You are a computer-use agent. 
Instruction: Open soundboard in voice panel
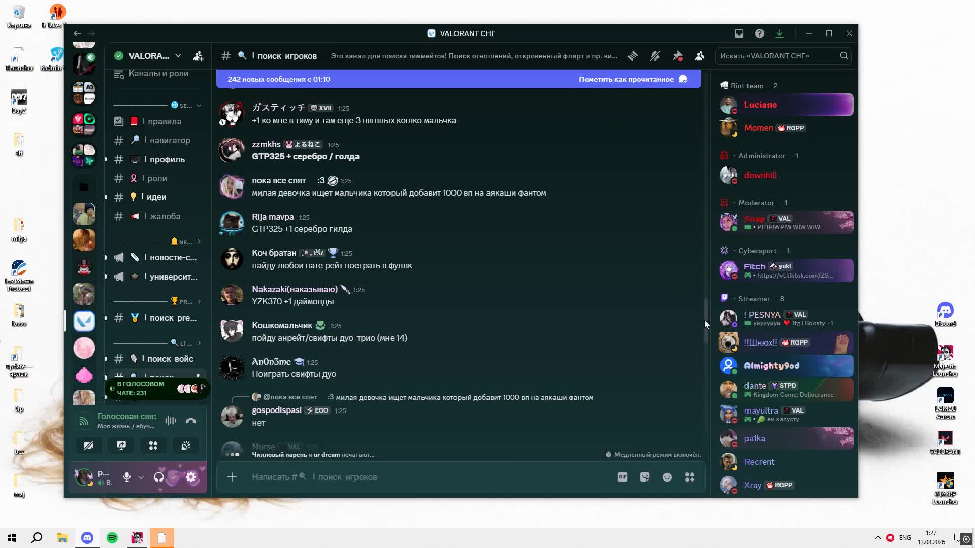click(186, 446)
